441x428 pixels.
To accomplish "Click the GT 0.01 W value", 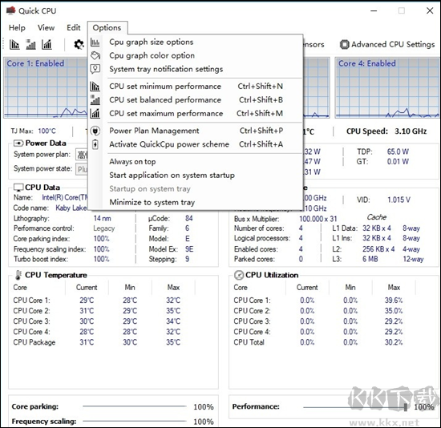I will click(x=398, y=162).
